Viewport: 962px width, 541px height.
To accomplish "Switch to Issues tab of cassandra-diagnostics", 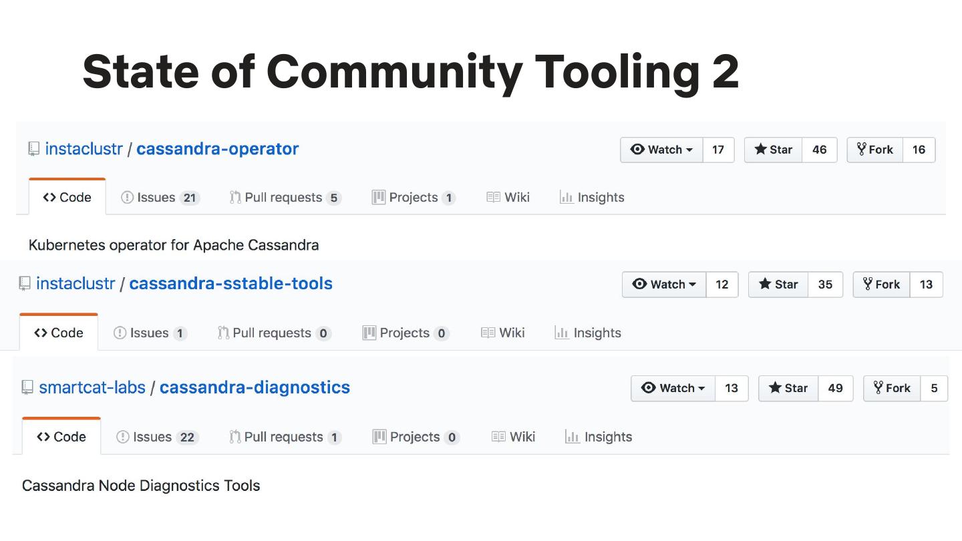I will pos(157,437).
